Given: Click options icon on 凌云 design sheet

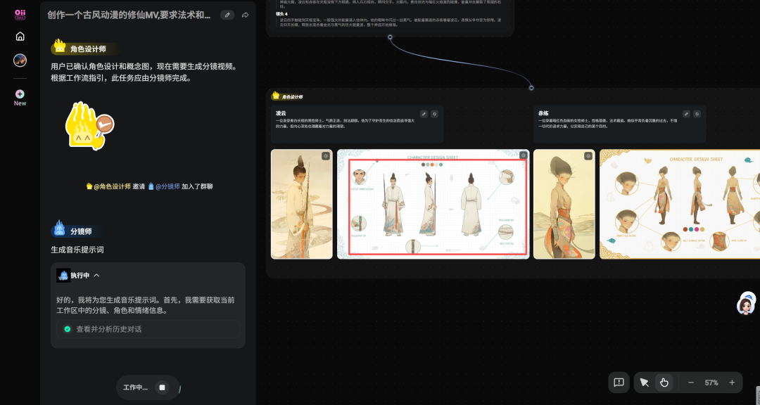Looking at the screenshot, I should [x=523, y=155].
